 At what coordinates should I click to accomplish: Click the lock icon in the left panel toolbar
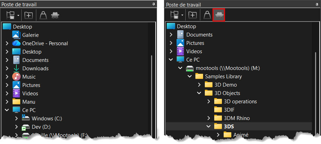click(x=43, y=15)
